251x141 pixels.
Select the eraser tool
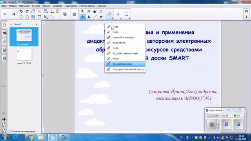(101, 17)
